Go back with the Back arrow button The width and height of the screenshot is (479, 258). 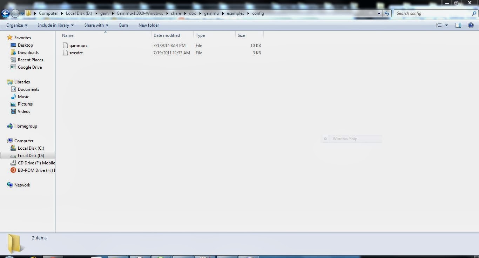click(x=6, y=14)
